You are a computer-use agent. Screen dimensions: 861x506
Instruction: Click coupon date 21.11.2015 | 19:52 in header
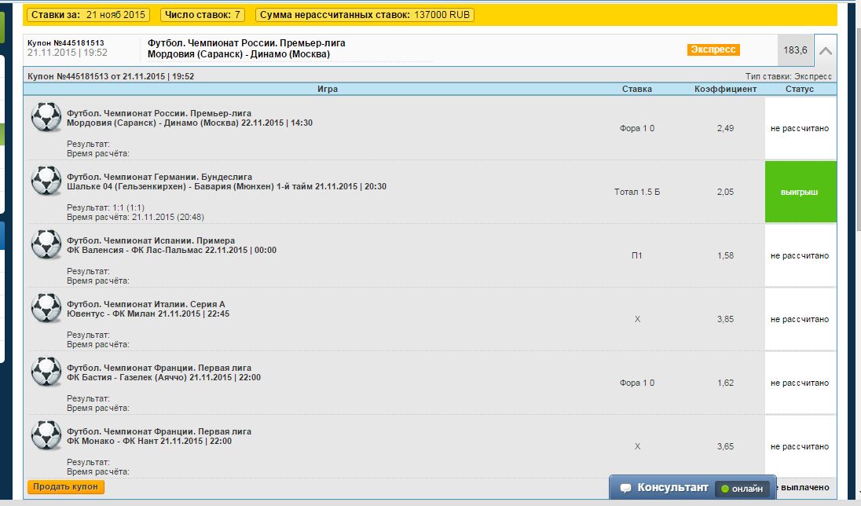point(67,53)
